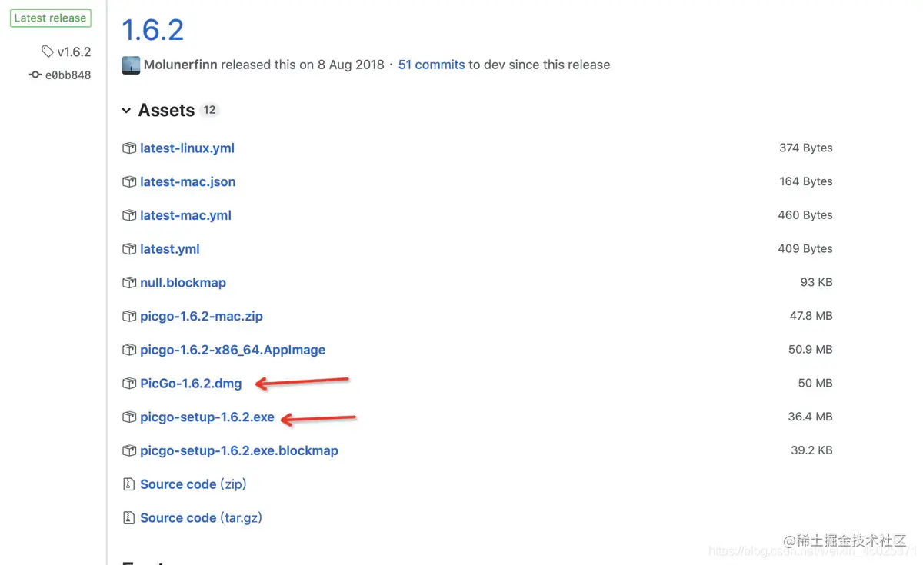The height and width of the screenshot is (565, 923).
Task: Download PicGo-1.6.2.dmg
Action: (x=191, y=384)
